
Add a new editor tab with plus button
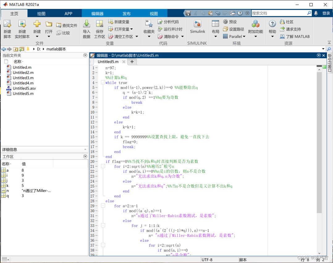point(132,62)
